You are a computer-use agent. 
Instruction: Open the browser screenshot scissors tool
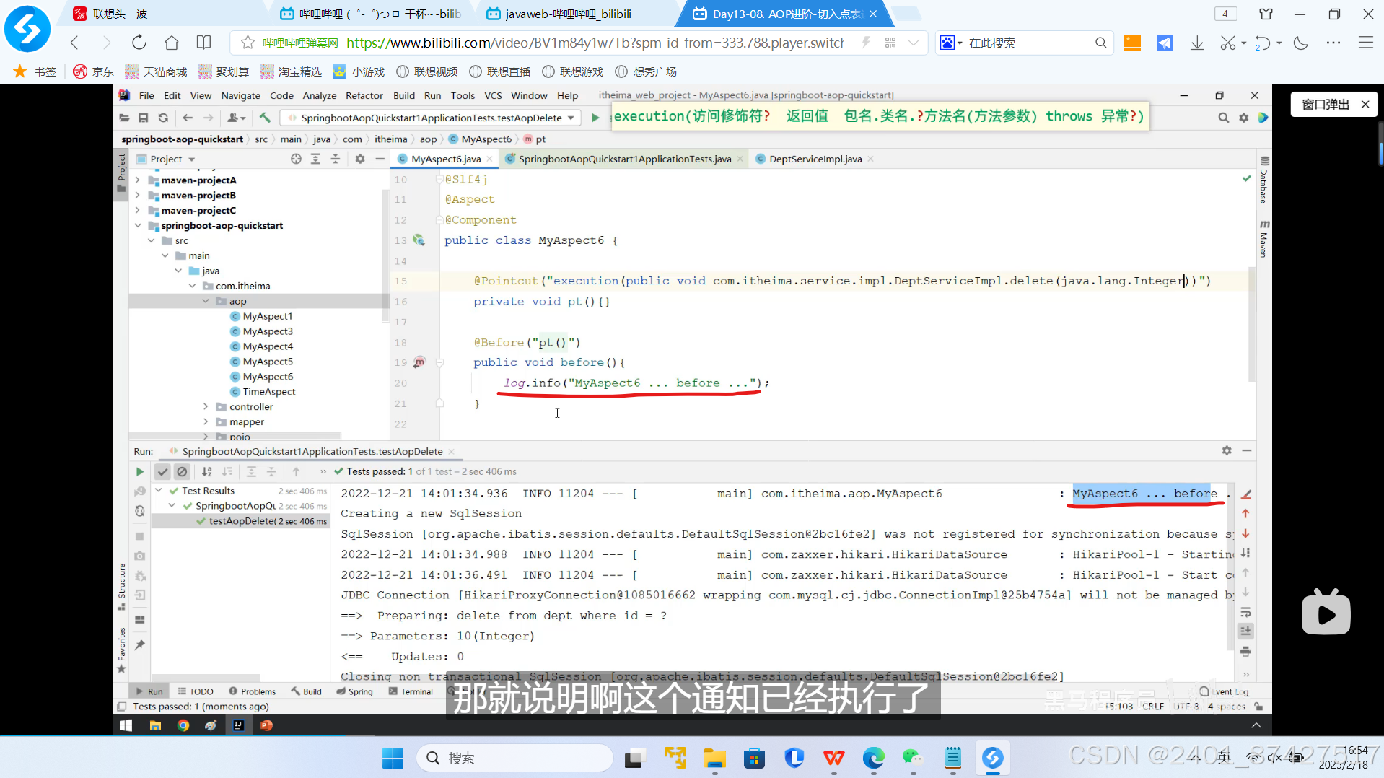[1227, 43]
